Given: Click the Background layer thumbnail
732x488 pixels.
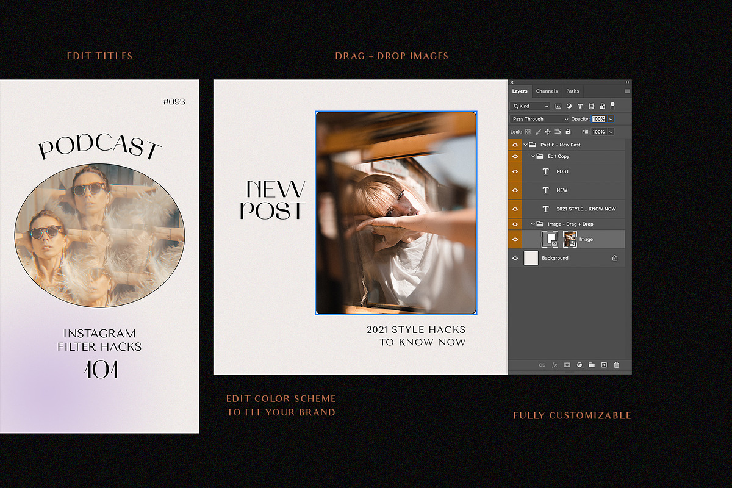Looking at the screenshot, I should (x=531, y=258).
